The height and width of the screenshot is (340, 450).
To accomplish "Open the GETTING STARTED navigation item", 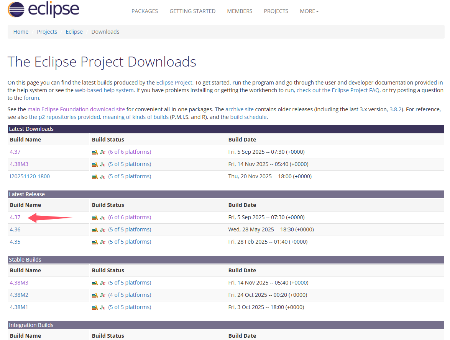I will (x=192, y=11).
